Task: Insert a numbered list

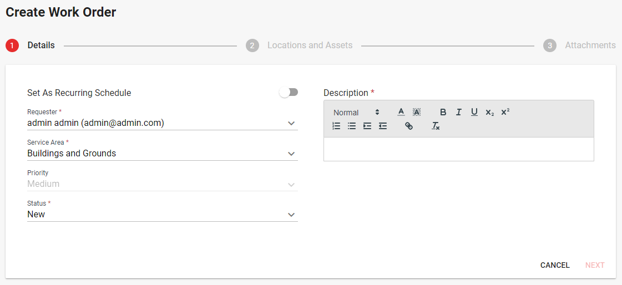Action: (x=336, y=126)
